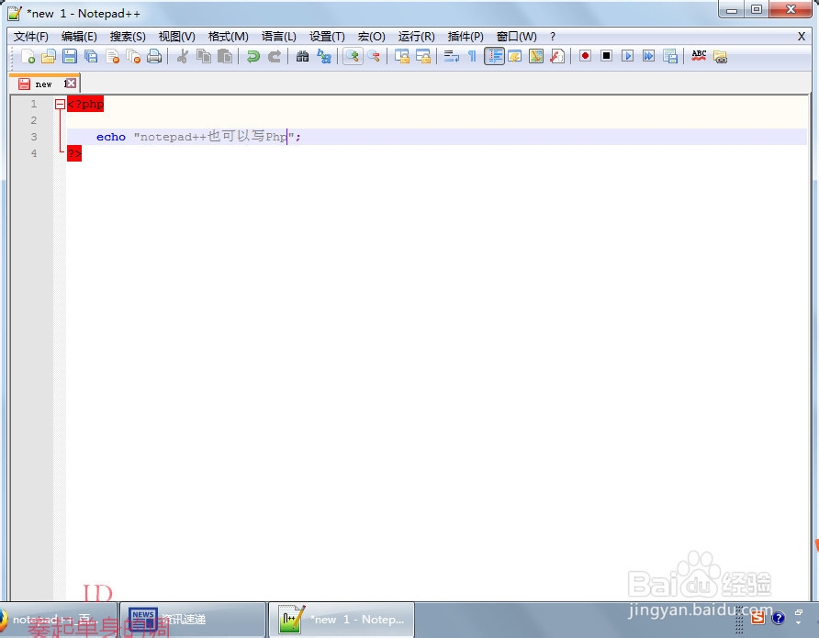819x638 pixels.
Task: Switch to 资讯速递 taskbar window
Action: click(x=193, y=620)
